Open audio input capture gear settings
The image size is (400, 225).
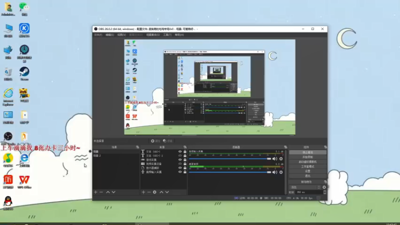point(281,158)
